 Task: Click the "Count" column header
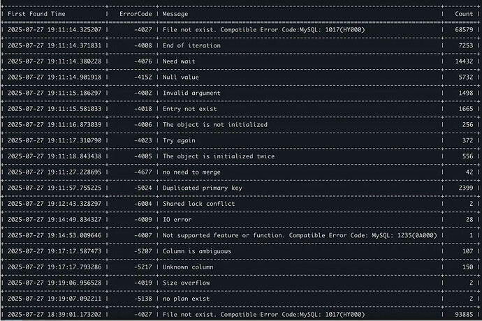coord(464,14)
